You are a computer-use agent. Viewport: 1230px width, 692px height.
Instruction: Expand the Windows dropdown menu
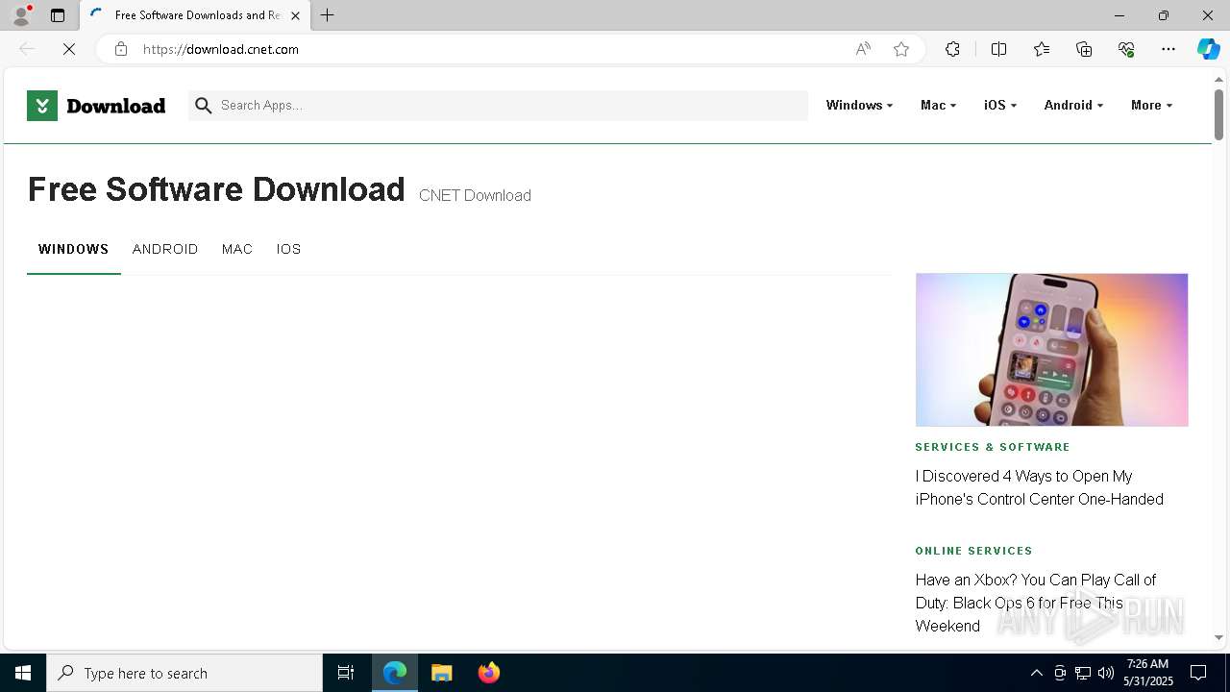[859, 106]
